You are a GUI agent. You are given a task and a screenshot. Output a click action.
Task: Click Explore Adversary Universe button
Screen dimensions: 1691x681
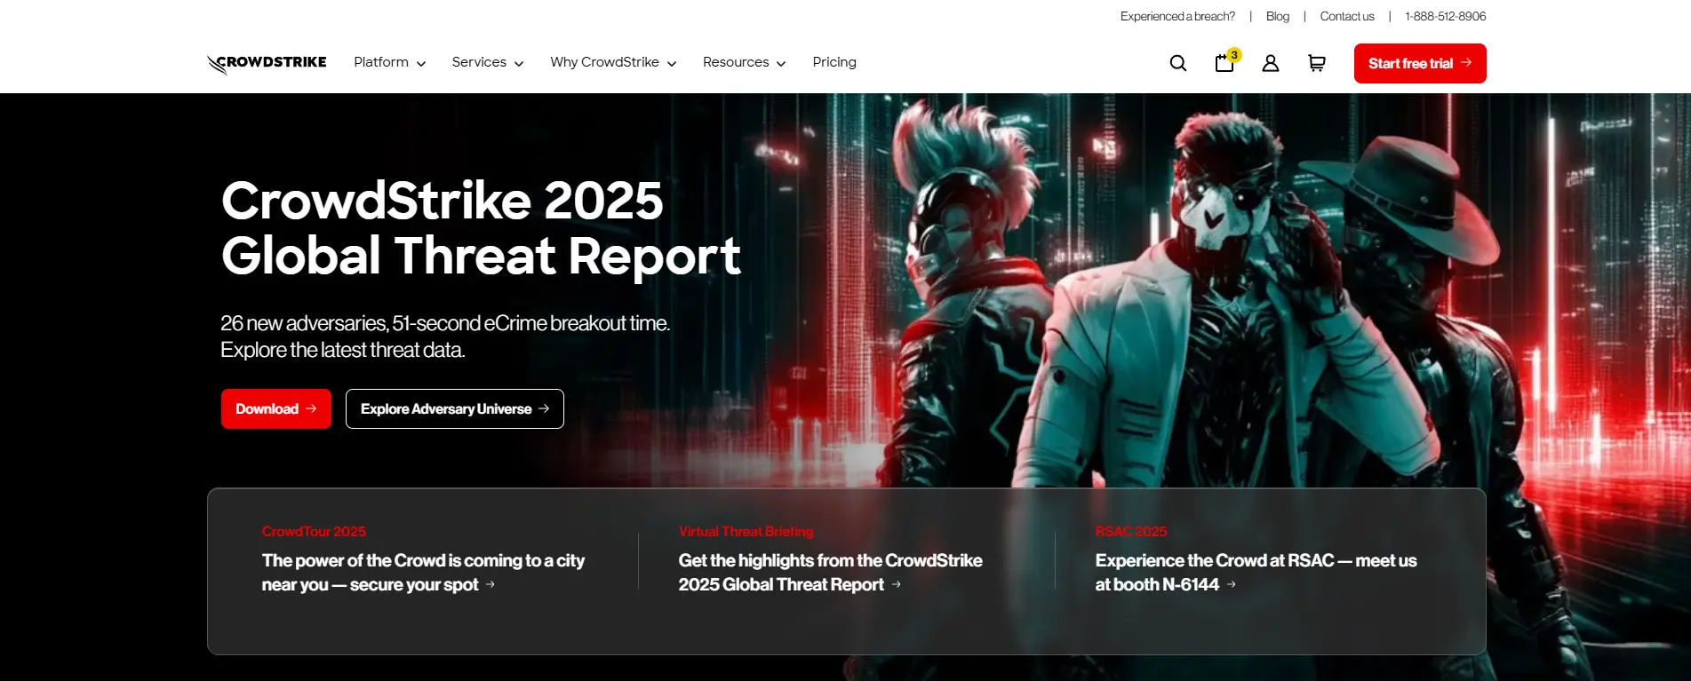pos(455,408)
